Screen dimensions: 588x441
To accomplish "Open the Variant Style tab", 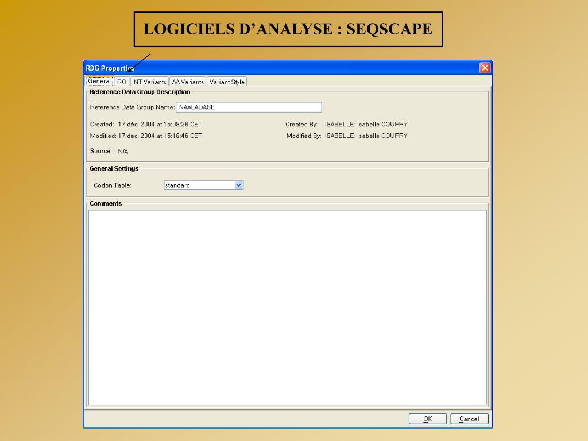I will point(226,82).
